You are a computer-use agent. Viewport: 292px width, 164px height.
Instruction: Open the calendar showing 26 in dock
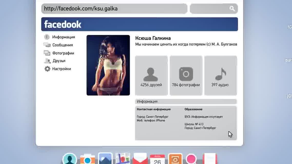(157, 159)
